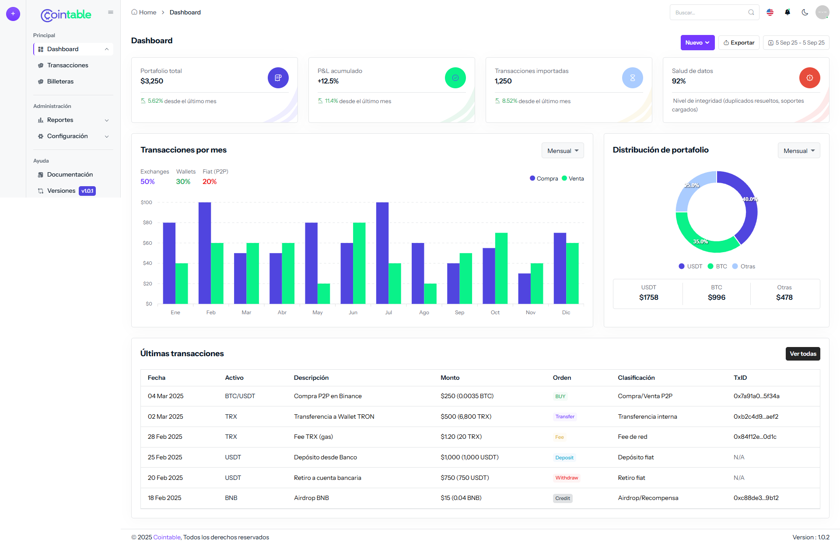Open language selector flag icon

(770, 12)
